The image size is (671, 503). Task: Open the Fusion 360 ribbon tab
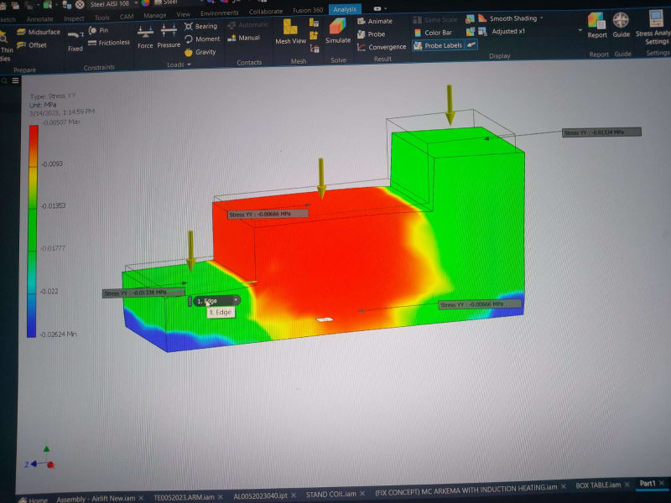coord(308,10)
